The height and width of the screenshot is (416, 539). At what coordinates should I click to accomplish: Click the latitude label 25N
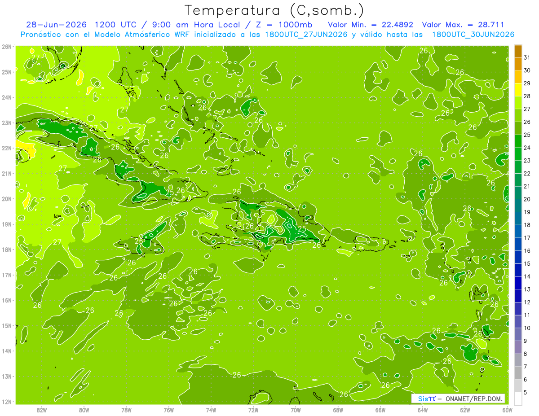coord(6,72)
